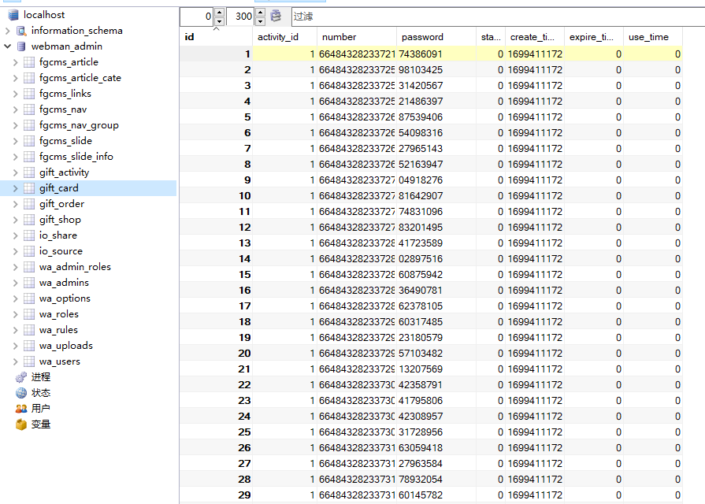Decrease the 300 row limit with down arrow
705x504 pixels.
(x=260, y=21)
